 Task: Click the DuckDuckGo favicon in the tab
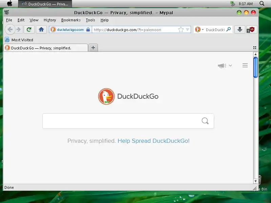tap(7, 48)
